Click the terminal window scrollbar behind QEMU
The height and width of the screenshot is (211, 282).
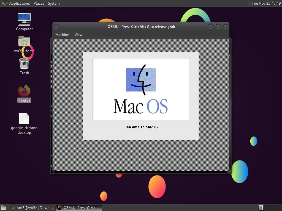point(230,113)
